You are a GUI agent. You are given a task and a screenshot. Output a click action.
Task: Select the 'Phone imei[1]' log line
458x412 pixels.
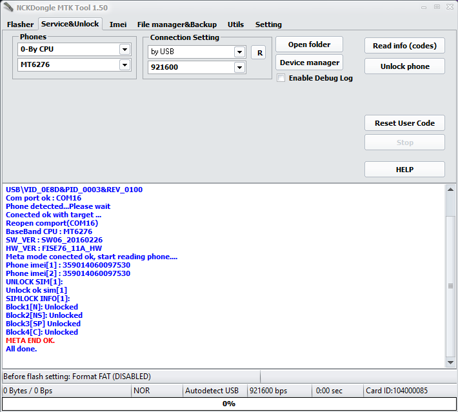tap(68, 265)
